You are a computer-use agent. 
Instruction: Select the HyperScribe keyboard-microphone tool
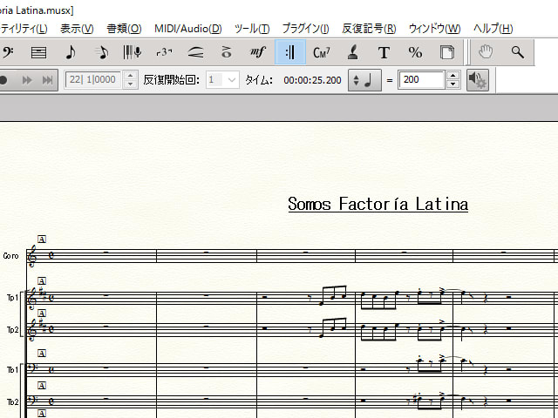[133, 52]
